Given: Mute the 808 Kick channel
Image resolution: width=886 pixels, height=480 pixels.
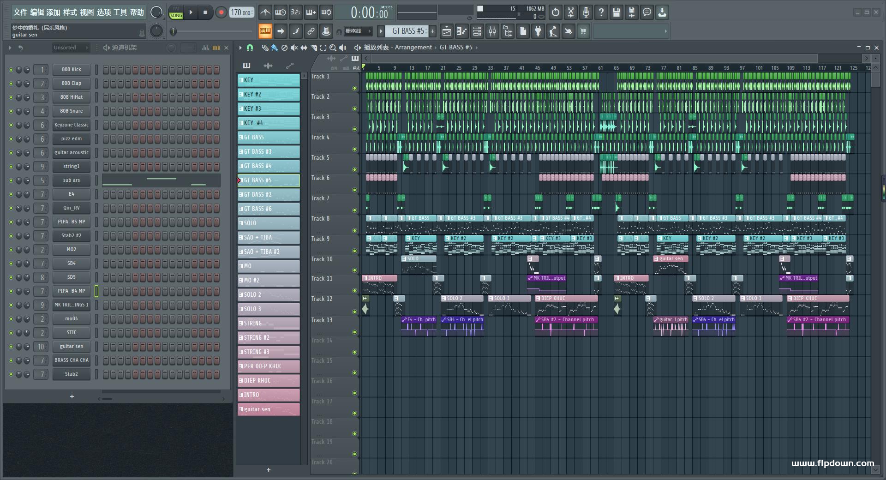Looking at the screenshot, I should (11, 70).
